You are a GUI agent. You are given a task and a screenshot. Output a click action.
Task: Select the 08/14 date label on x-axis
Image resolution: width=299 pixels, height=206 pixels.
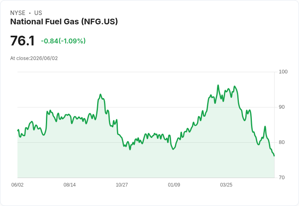[69, 185]
